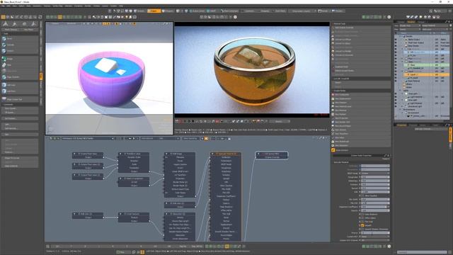Click the IOR value field
The image size is (453, 255).
[375, 192]
